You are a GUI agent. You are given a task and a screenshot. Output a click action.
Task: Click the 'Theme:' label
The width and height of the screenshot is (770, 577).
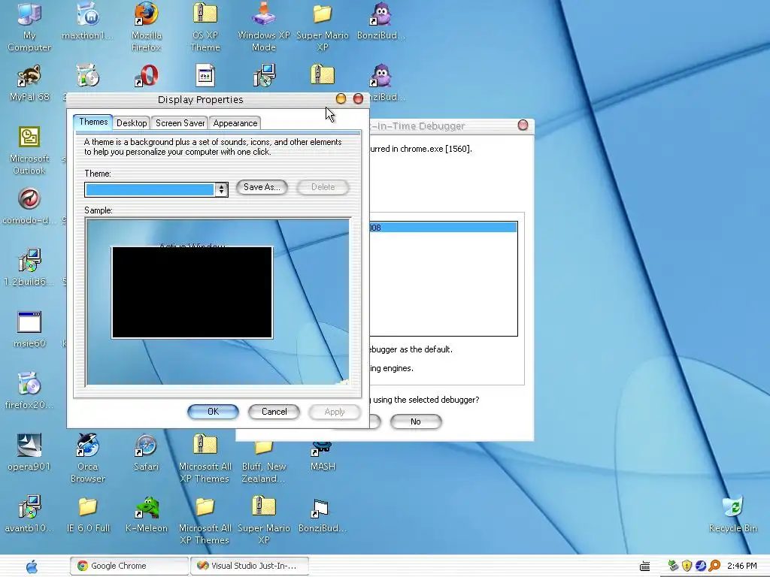[98, 174]
